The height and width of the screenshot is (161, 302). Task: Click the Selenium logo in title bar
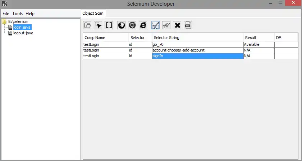(4, 3)
